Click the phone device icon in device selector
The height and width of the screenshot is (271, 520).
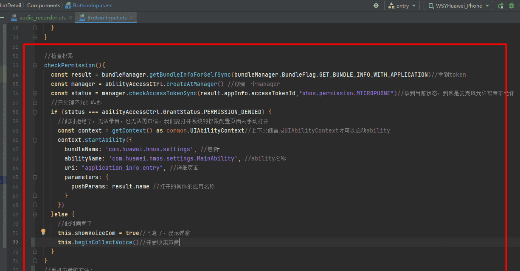(431, 6)
